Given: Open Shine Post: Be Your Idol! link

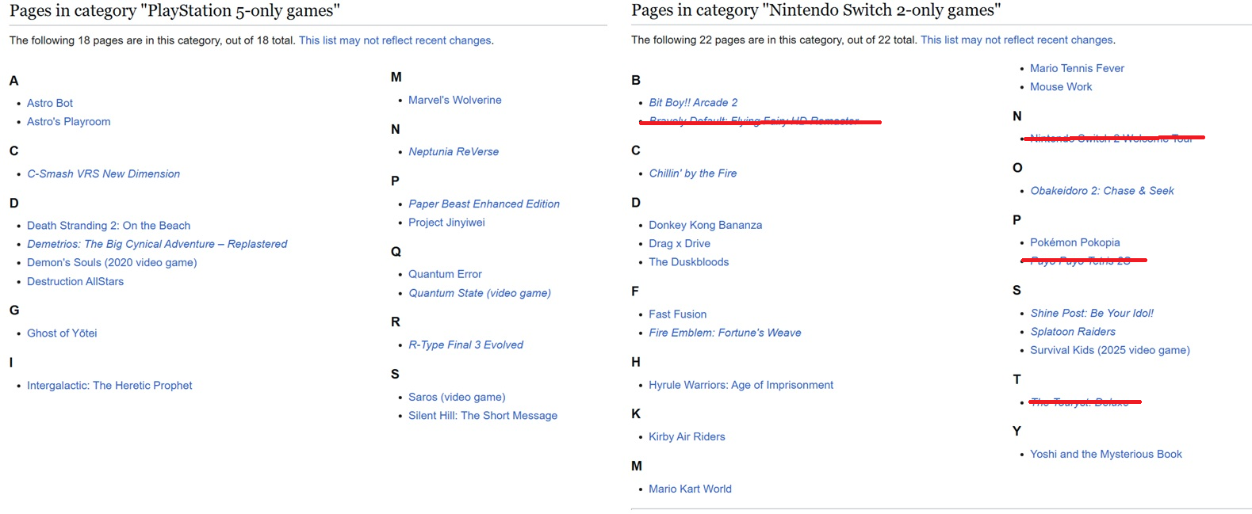Looking at the screenshot, I should pos(1092,313).
